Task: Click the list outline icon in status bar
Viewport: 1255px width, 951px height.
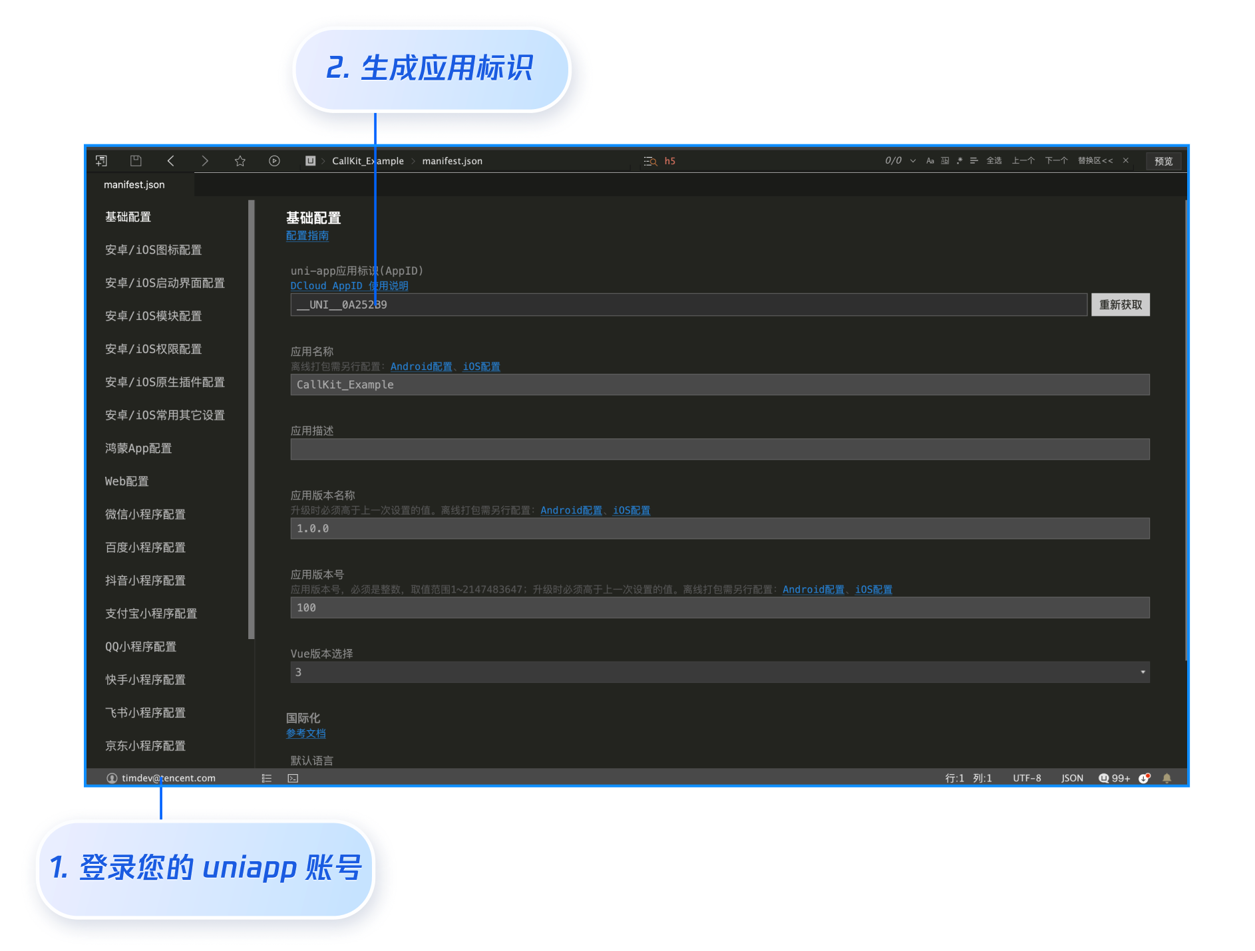Action: coord(267,778)
